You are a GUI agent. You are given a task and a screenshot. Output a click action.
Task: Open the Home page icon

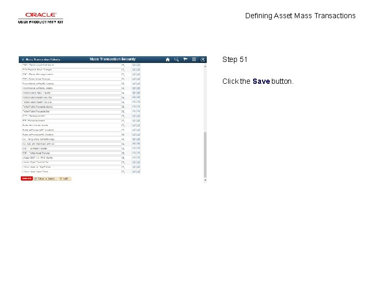pos(168,59)
